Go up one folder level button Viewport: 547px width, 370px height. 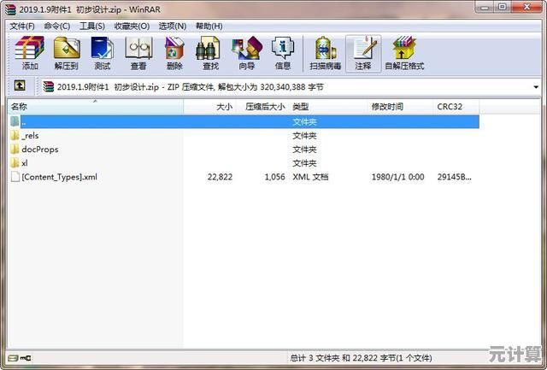coord(19,86)
